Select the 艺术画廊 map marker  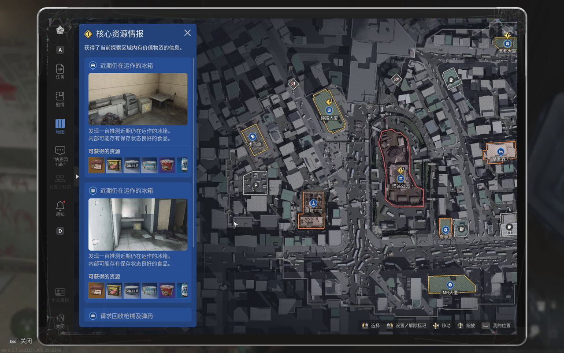tap(252, 137)
